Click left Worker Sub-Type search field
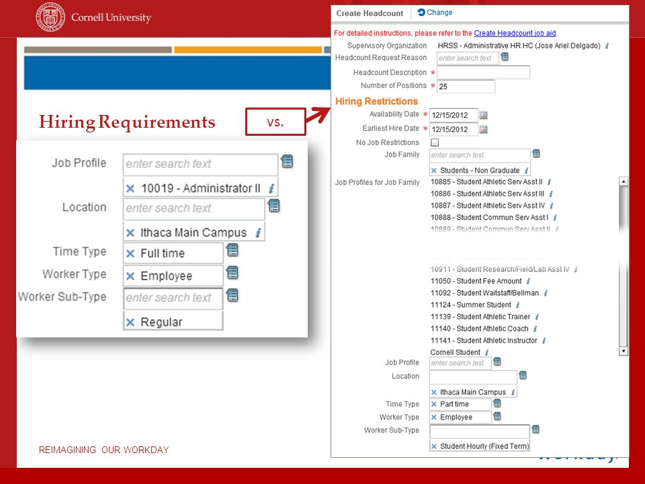Screen dimensions: 645x484 click(173, 298)
